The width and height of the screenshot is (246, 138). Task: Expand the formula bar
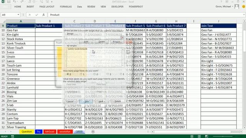244,15
